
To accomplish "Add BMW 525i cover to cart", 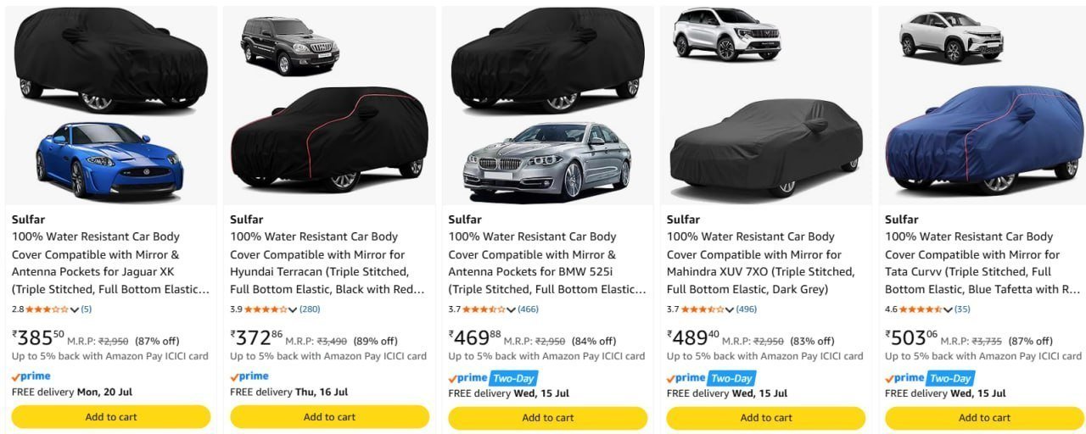I will click(x=547, y=417).
